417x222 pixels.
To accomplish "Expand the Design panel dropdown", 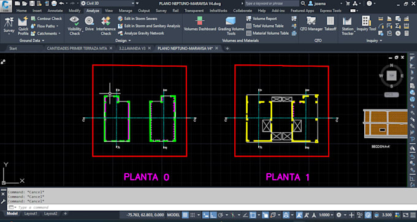I will click(x=123, y=40).
